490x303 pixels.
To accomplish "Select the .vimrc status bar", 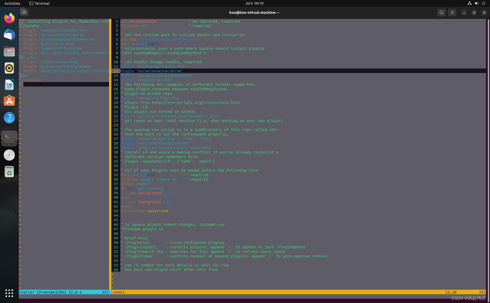I will (299, 292).
